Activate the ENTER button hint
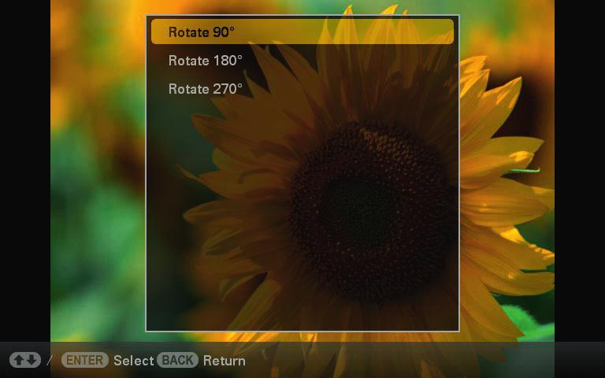 click(x=85, y=360)
